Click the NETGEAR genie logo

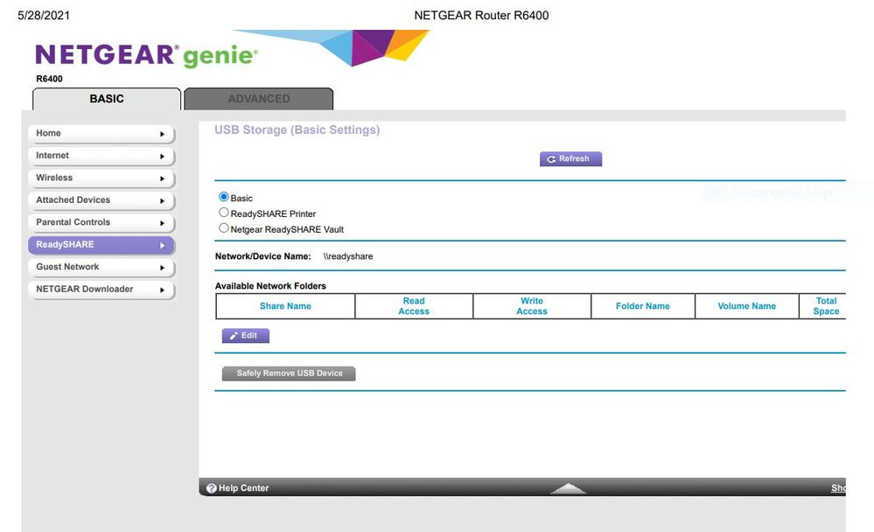click(x=146, y=56)
